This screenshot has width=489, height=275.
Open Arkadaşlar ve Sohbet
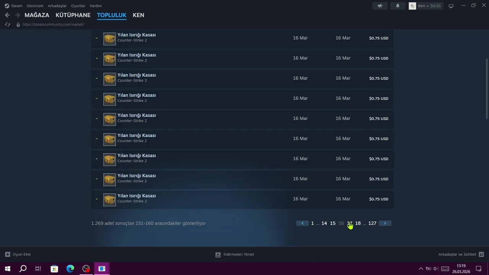[457, 254]
